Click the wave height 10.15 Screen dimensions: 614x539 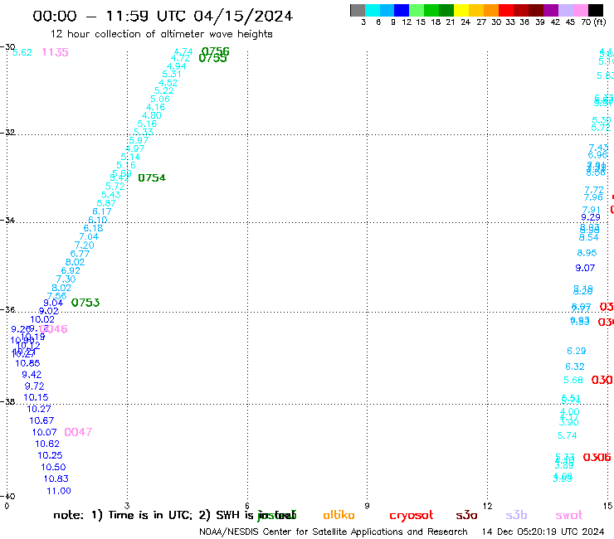point(36,397)
